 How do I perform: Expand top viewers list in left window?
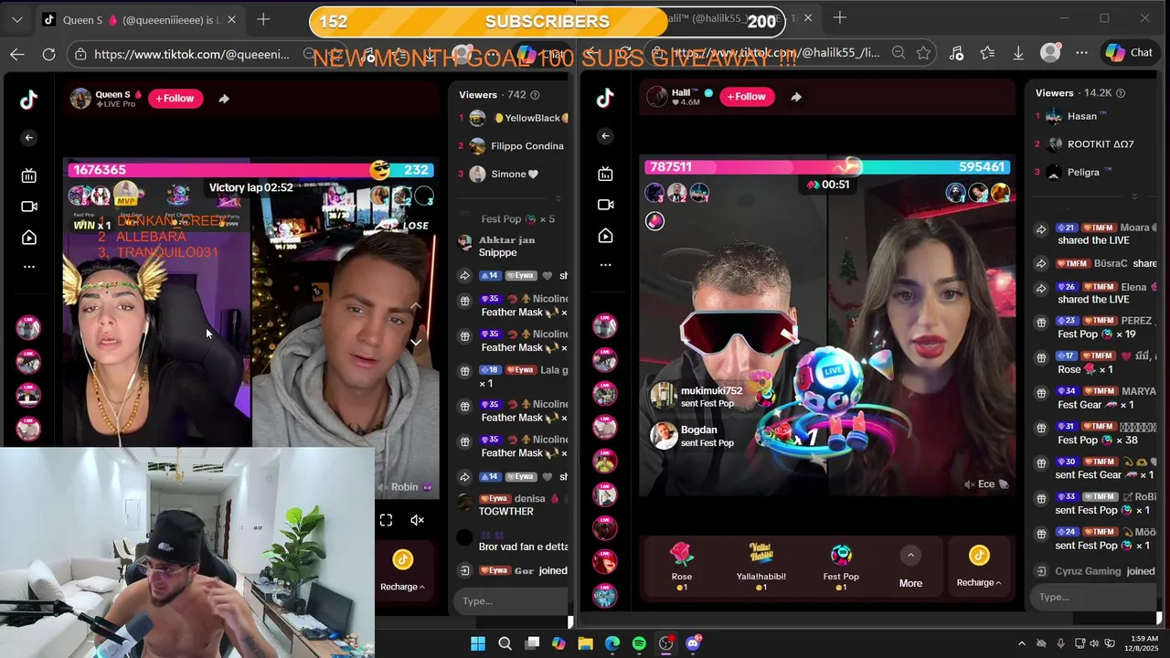(558, 198)
